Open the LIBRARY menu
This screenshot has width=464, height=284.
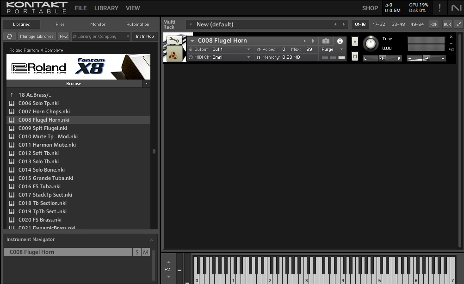click(106, 8)
